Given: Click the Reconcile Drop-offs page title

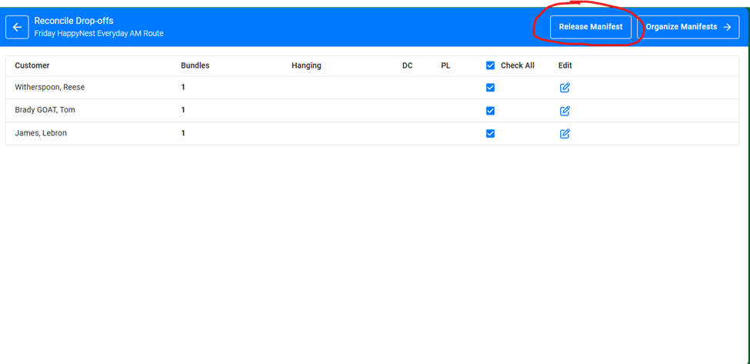Looking at the screenshot, I should click(74, 21).
